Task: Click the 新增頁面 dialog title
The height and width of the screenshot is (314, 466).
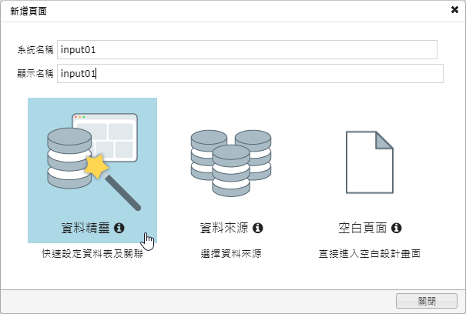Action: coord(27,11)
